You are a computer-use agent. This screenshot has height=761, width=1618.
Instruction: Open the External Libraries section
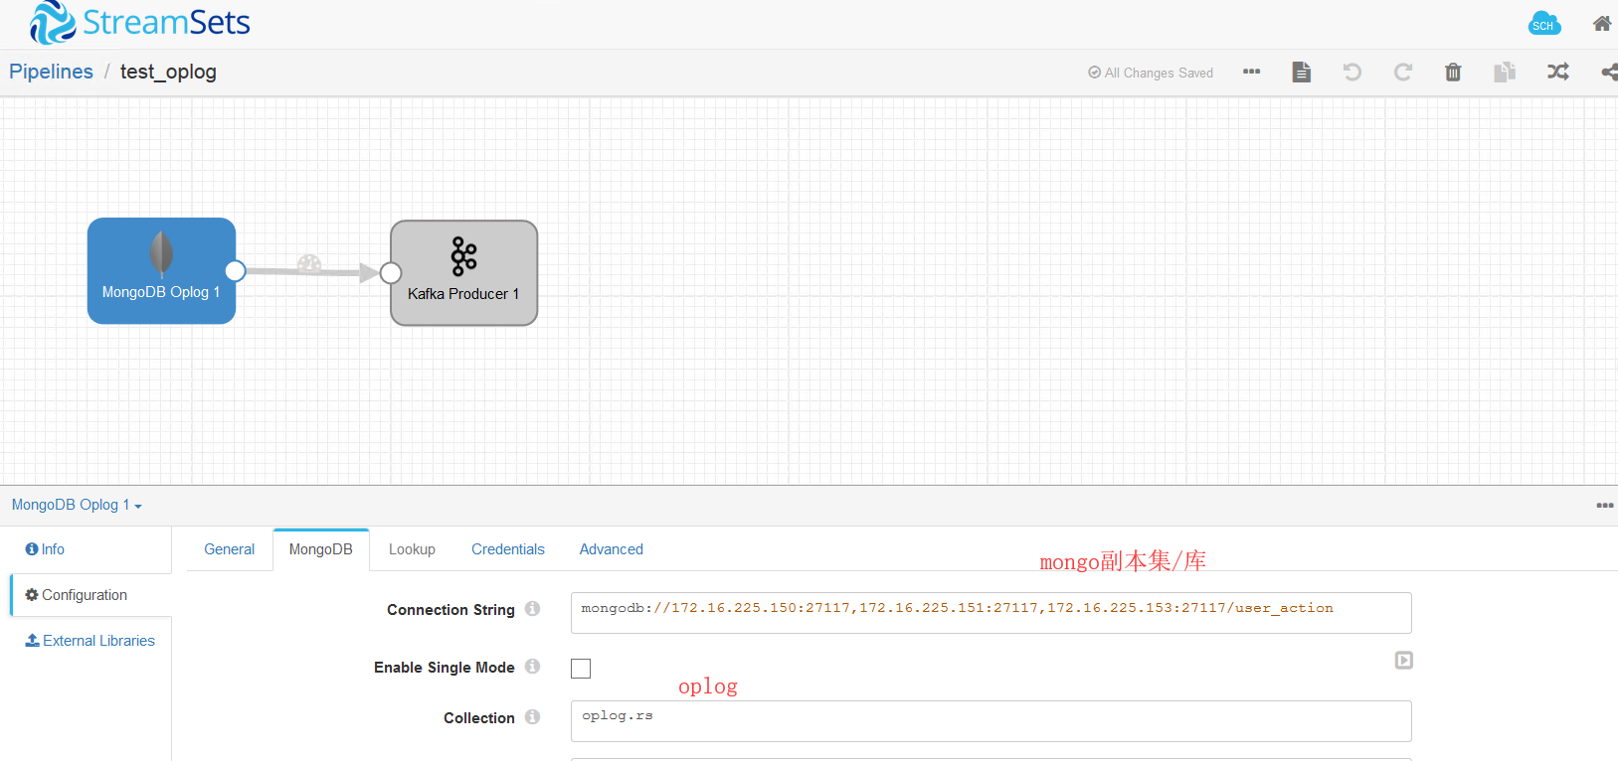click(90, 641)
